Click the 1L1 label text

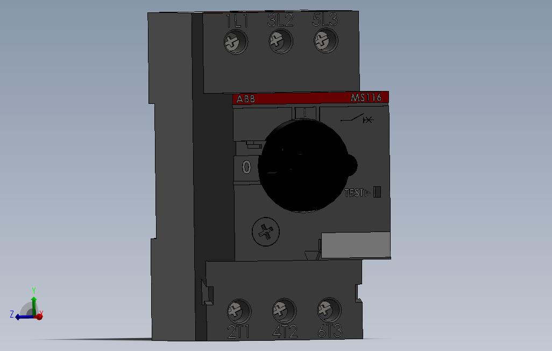click(x=238, y=22)
